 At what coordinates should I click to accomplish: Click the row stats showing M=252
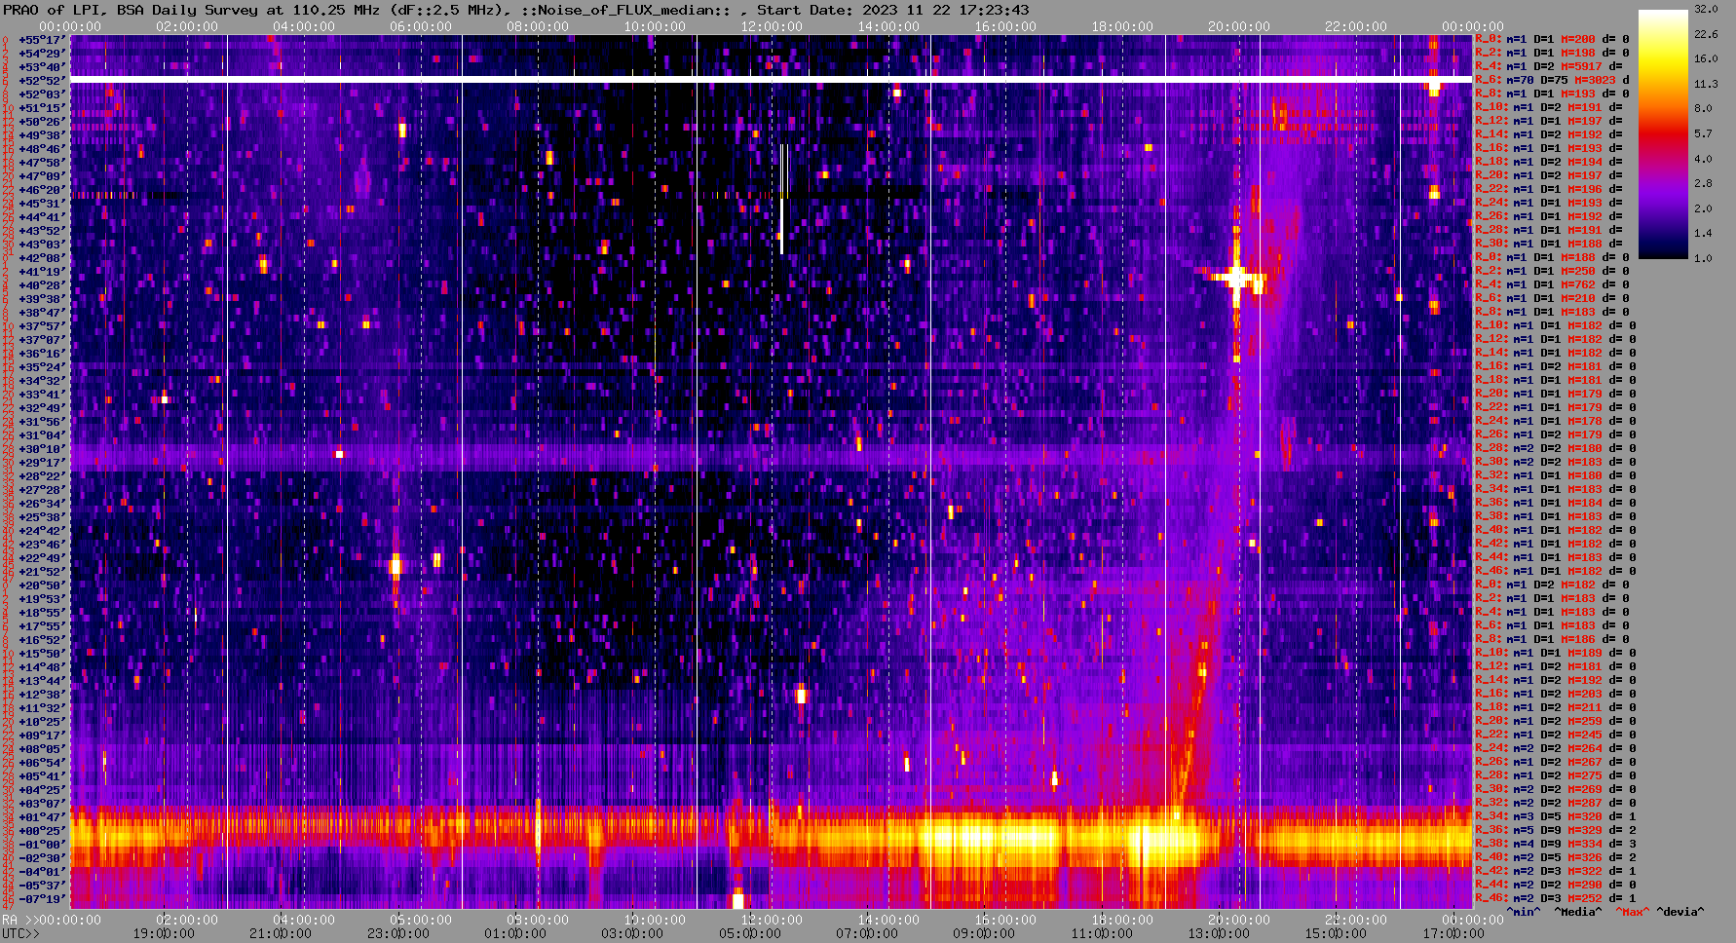(1556, 898)
